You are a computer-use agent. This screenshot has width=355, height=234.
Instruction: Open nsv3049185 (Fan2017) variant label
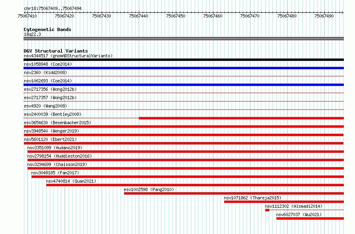(x=55, y=173)
